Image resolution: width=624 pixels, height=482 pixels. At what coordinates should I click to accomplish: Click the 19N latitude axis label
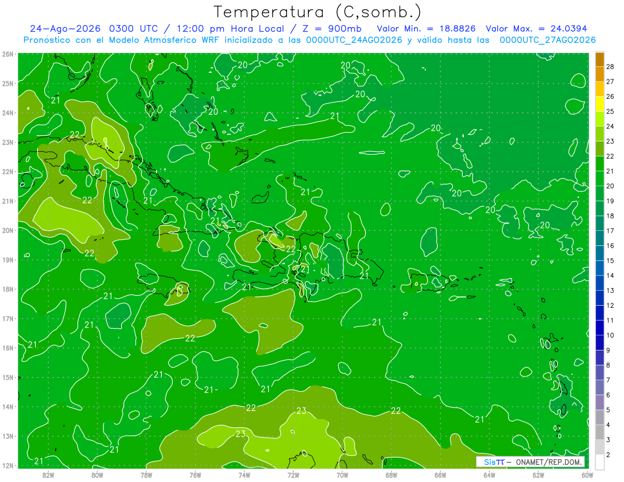(8, 260)
